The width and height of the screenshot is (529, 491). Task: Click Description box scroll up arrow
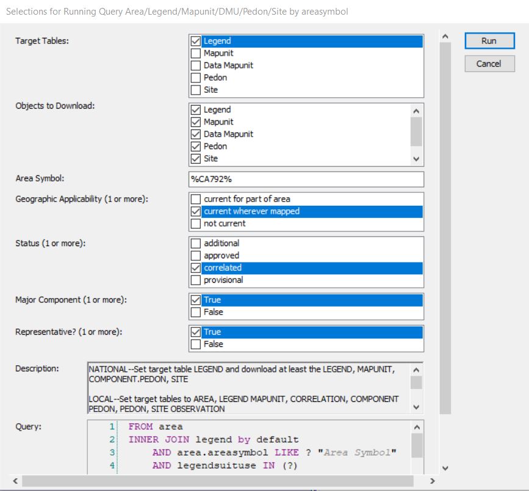[416, 370]
